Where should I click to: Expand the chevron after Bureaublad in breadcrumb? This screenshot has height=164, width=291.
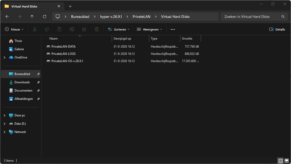point(95,17)
